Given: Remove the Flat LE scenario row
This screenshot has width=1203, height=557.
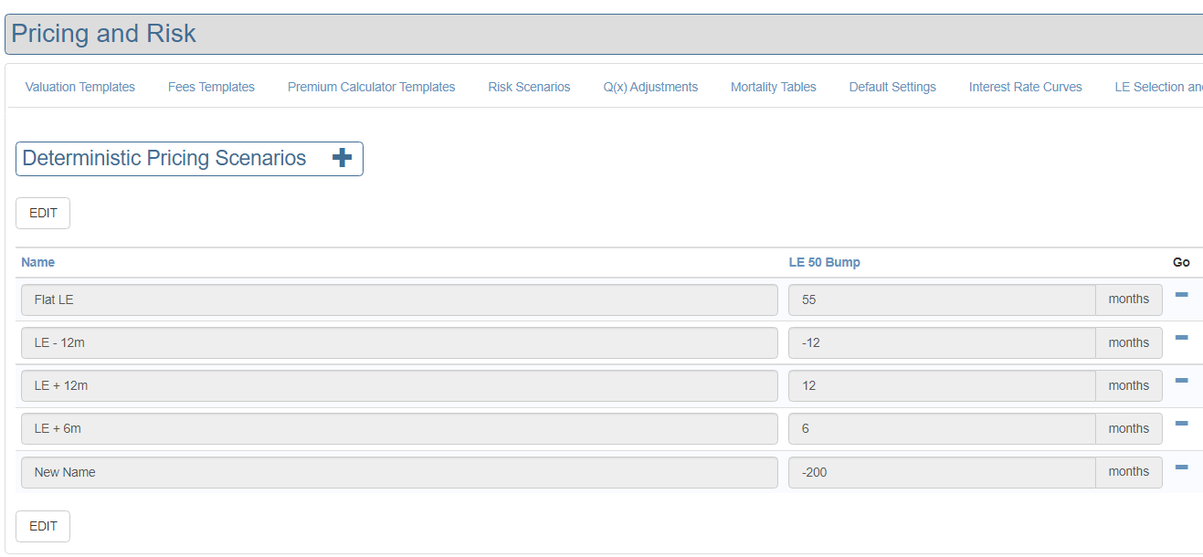Looking at the screenshot, I should coord(1181,295).
